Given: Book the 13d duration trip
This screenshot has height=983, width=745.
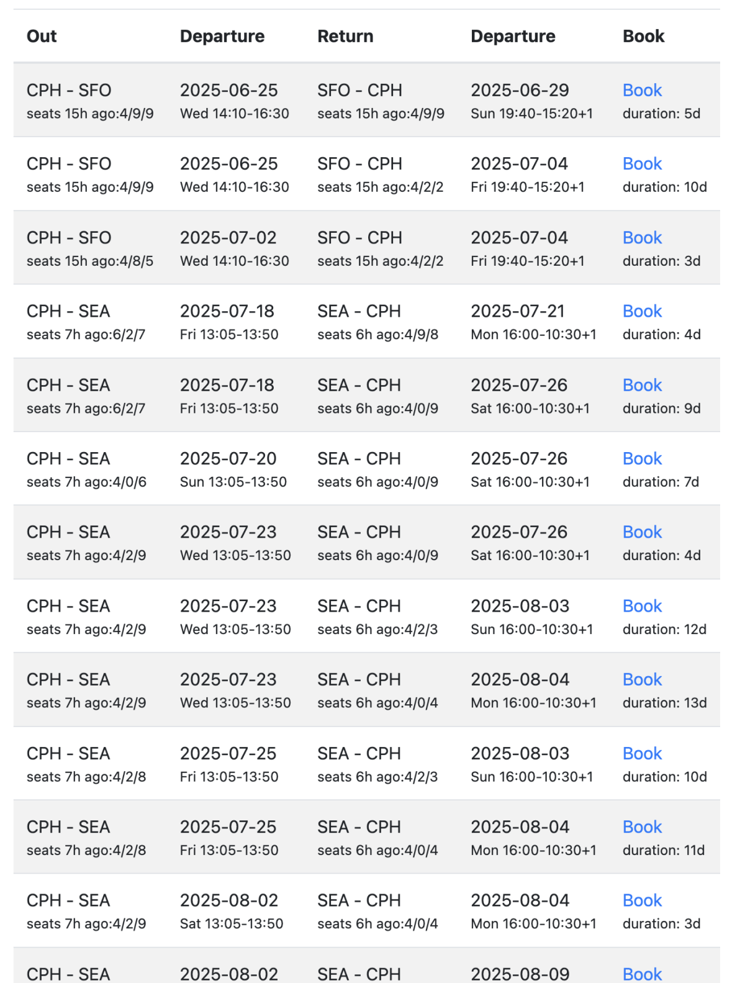Looking at the screenshot, I should point(642,679).
